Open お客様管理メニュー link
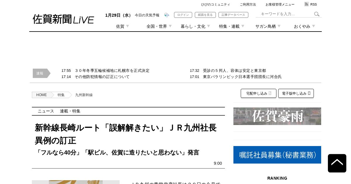 coord(280,4)
